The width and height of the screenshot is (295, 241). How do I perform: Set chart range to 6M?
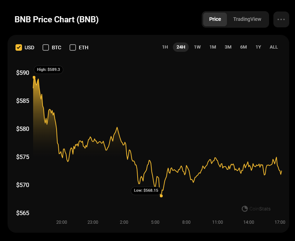tap(243, 47)
